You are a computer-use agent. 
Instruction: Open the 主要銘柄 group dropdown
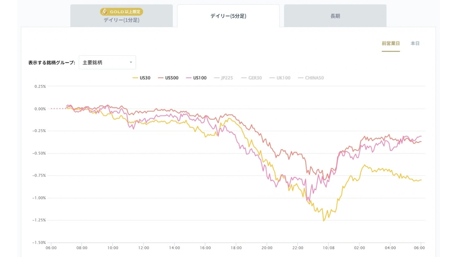pos(107,62)
